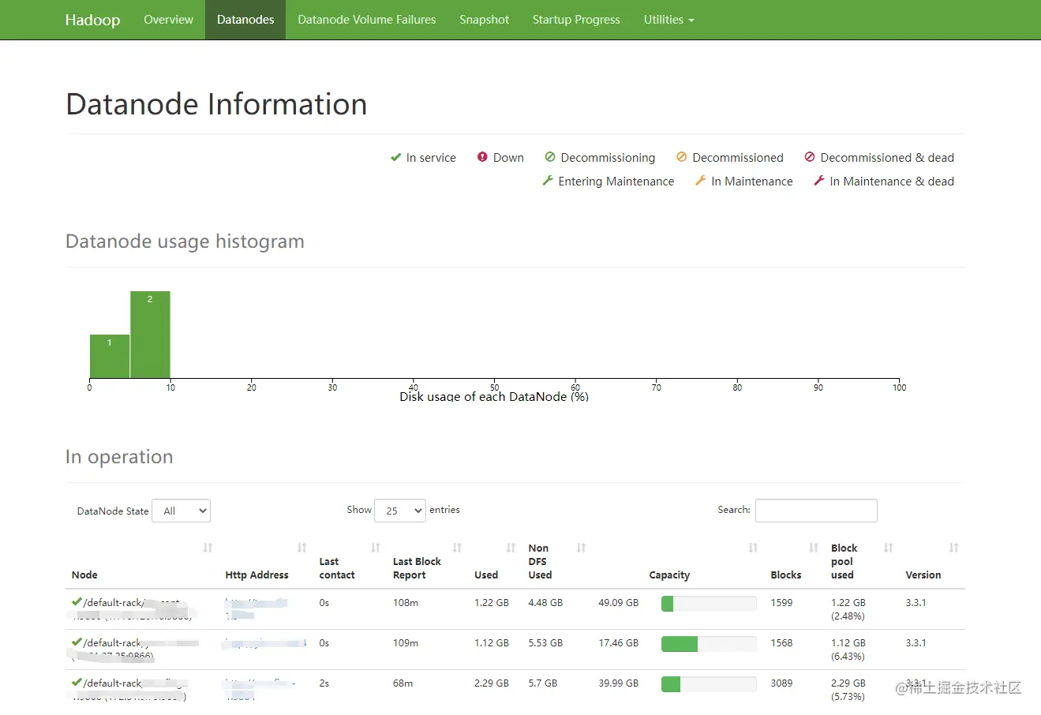Screen dimensions: 1041x715
Task: Click the 3089 Blocks cell
Action: pyautogui.click(x=781, y=683)
